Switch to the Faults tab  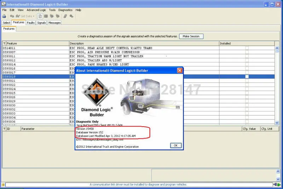pyautogui.click(x=30, y=23)
